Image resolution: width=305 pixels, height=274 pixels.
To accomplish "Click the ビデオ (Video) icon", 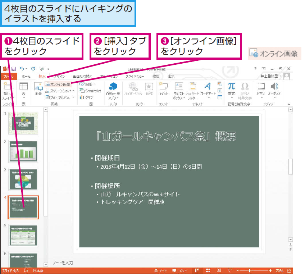I will pos(261,89).
